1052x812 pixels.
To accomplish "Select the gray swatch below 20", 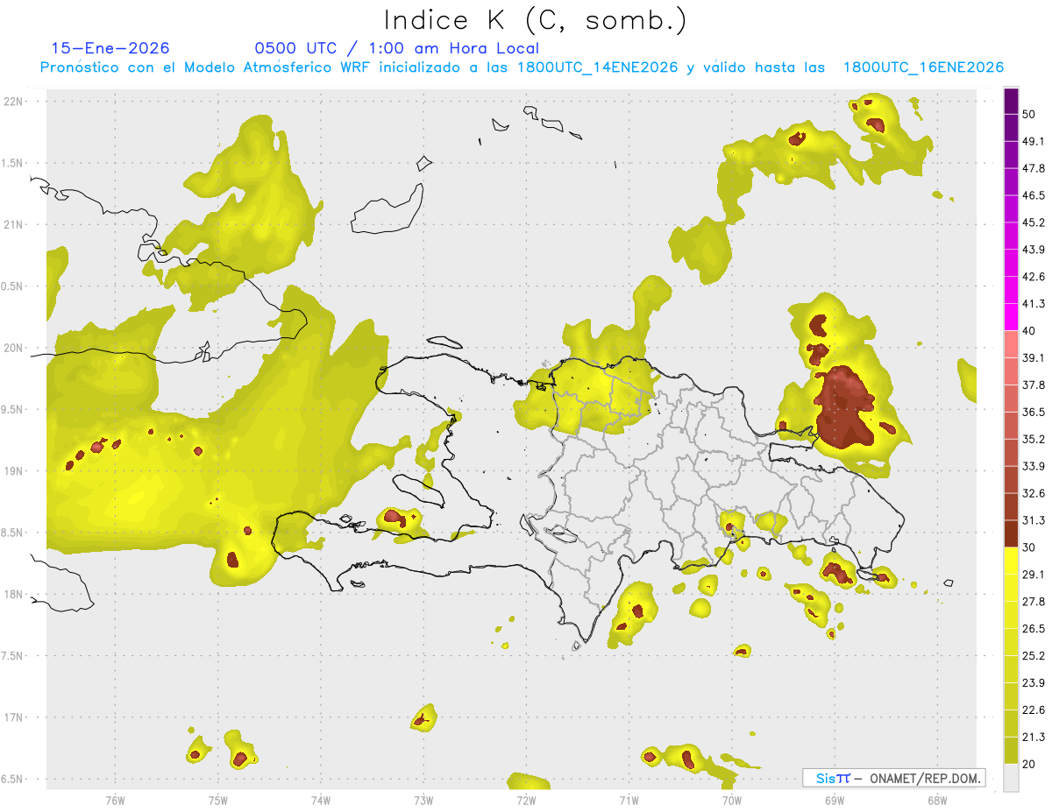I will (1011, 777).
